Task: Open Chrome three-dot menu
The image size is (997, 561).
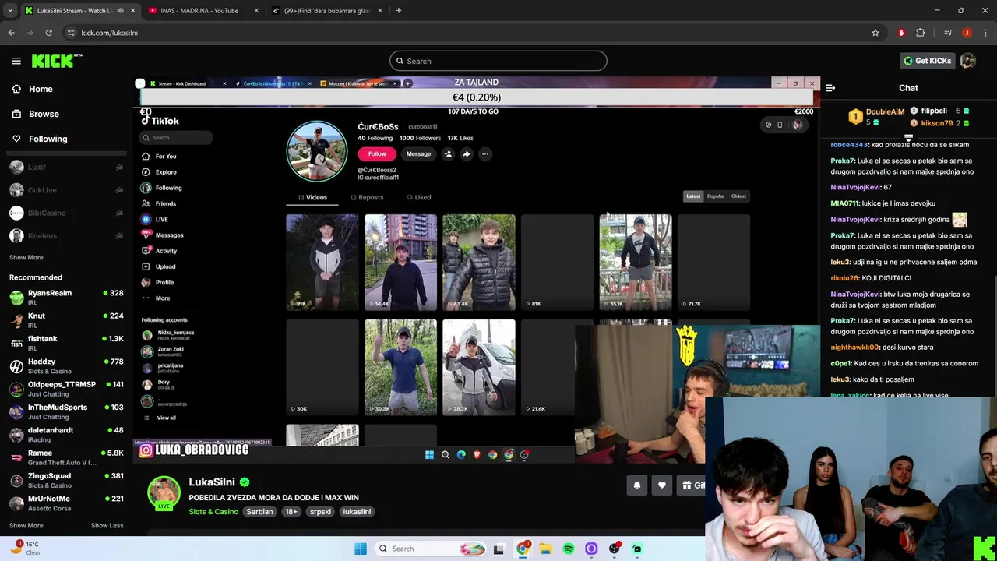Action: (x=985, y=33)
